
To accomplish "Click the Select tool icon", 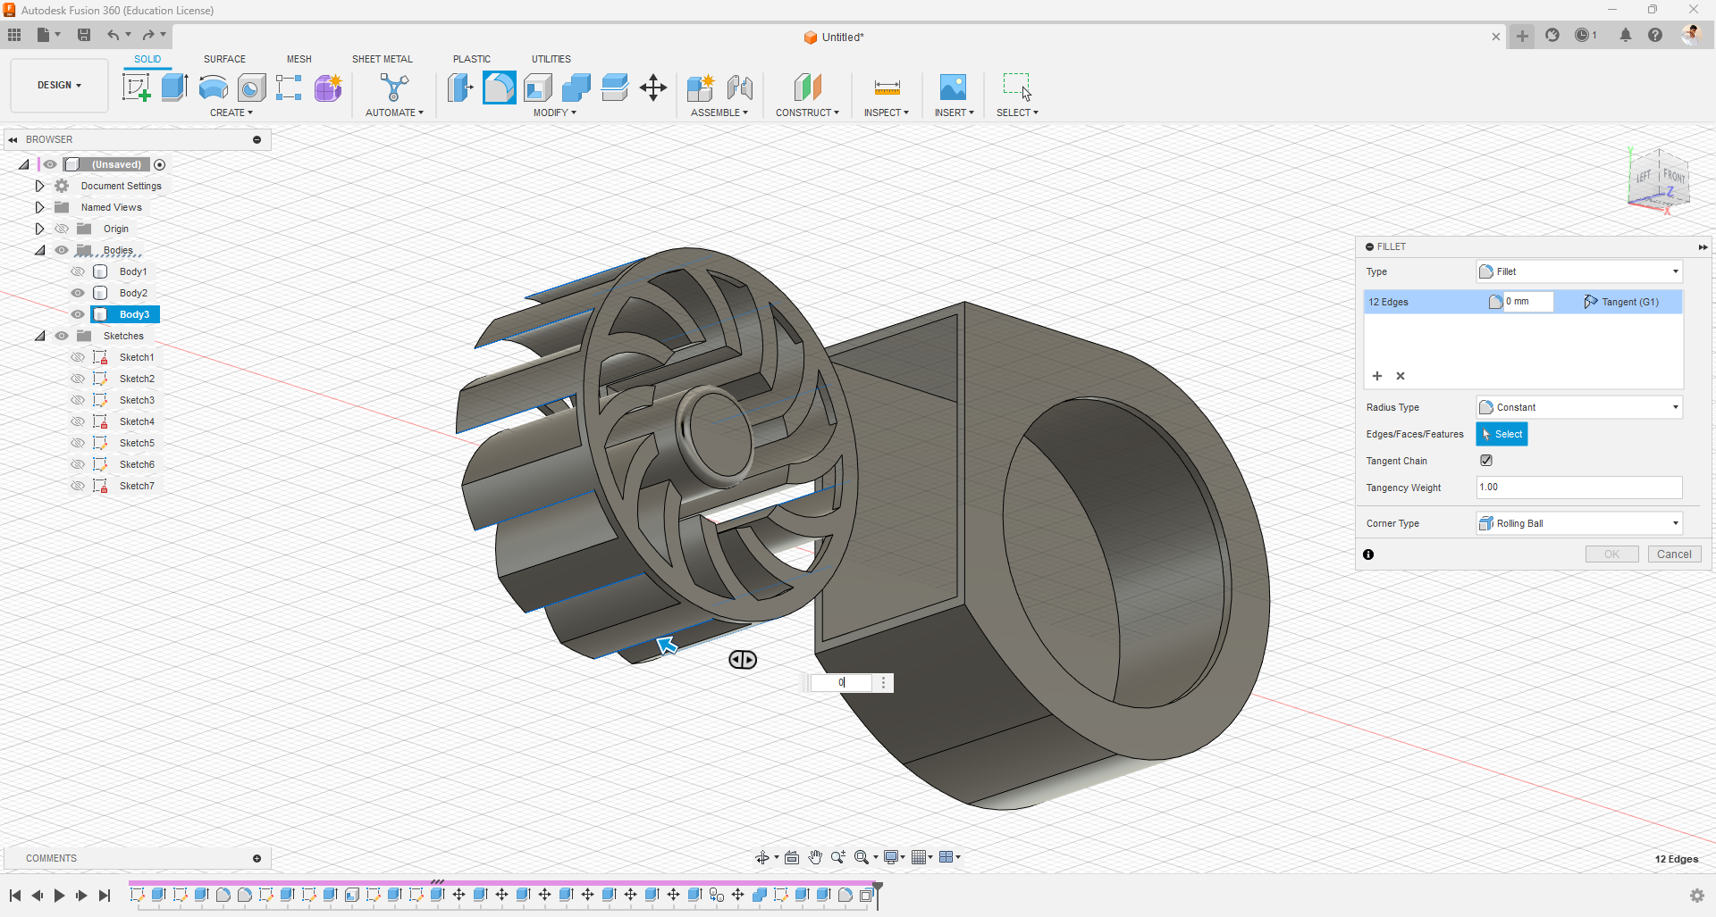I will point(1017,88).
